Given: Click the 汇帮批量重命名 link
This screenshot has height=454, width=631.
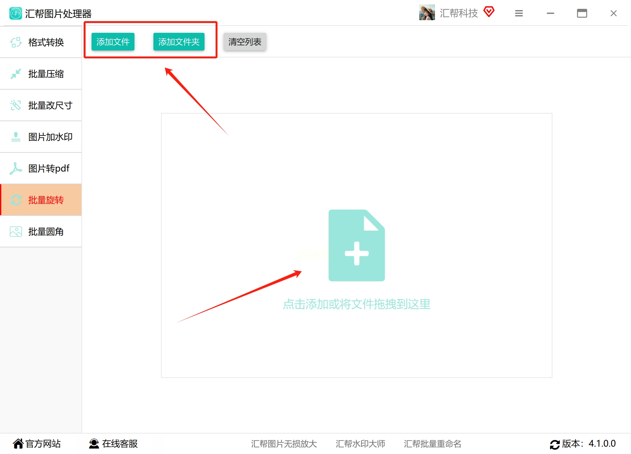Looking at the screenshot, I should (x=432, y=444).
